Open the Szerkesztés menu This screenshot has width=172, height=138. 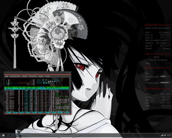pos(15,76)
